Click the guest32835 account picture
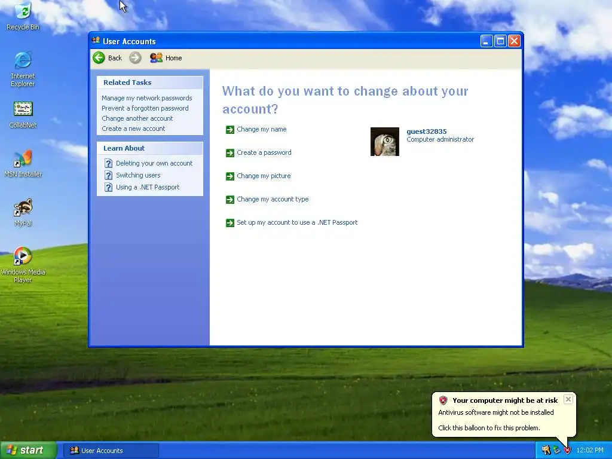The height and width of the screenshot is (459, 612). (x=384, y=142)
